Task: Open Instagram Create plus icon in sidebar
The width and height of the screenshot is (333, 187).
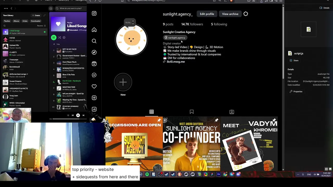Action: click(94, 98)
